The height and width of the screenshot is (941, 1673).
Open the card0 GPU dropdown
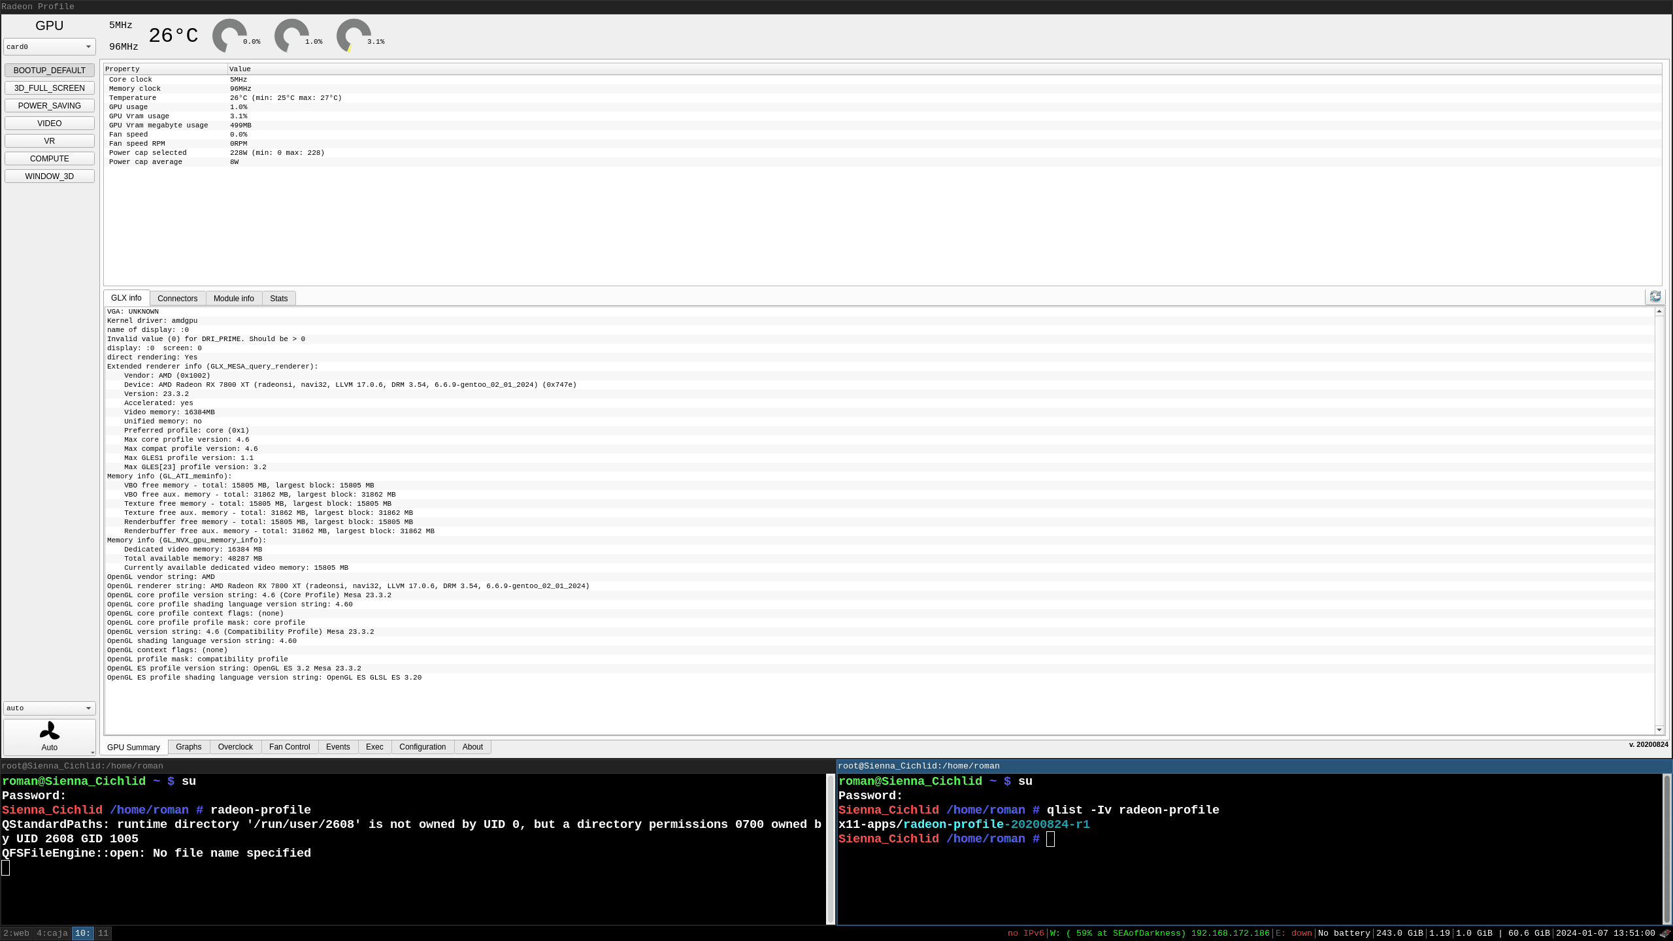pyautogui.click(x=49, y=46)
